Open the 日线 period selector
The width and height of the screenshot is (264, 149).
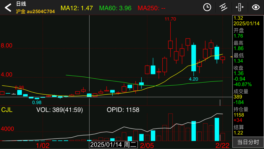21,4
